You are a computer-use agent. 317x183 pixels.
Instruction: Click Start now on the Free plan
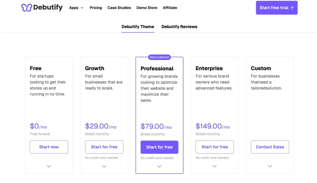49,147
